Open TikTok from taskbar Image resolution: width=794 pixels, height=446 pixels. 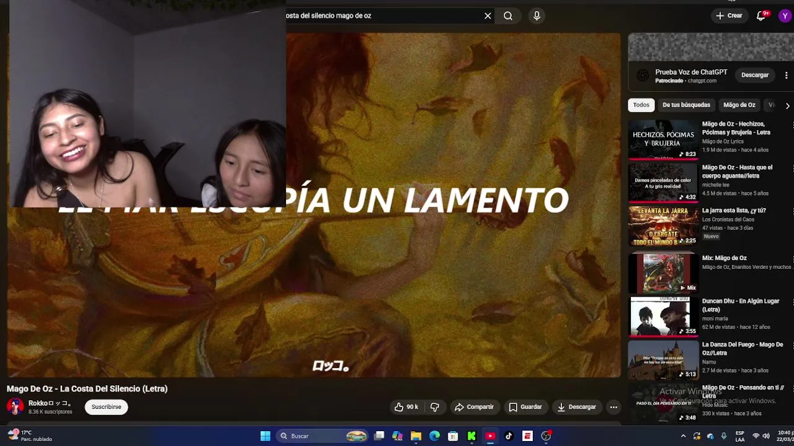tap(509, 436)
